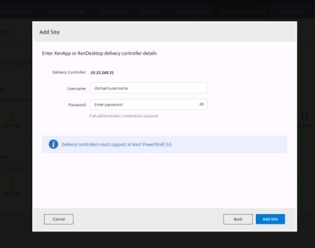Confirm with the blue Add Site button
315x248 pixels.
click(x=270, y=219)
